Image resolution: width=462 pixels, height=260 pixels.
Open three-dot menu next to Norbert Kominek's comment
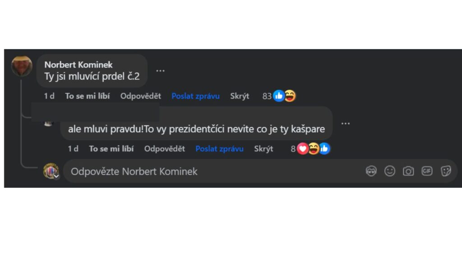pos(160,71)
